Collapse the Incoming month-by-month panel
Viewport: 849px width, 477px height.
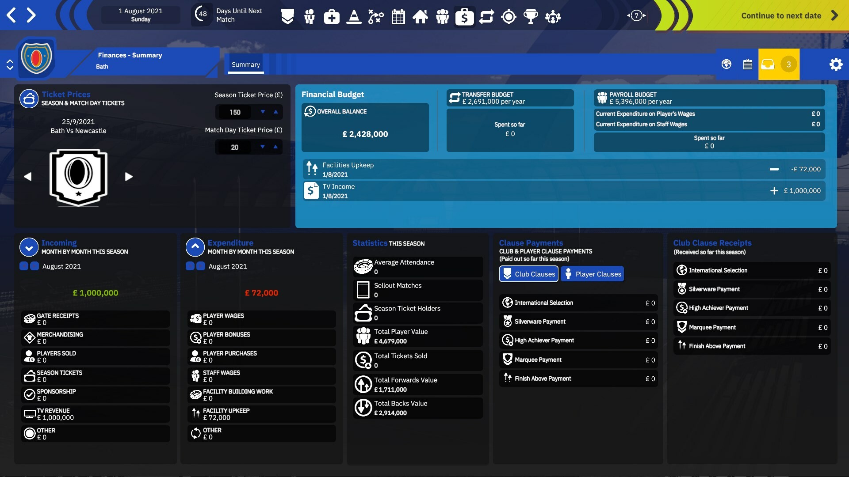pyautogui.click(x=29, y=247)
